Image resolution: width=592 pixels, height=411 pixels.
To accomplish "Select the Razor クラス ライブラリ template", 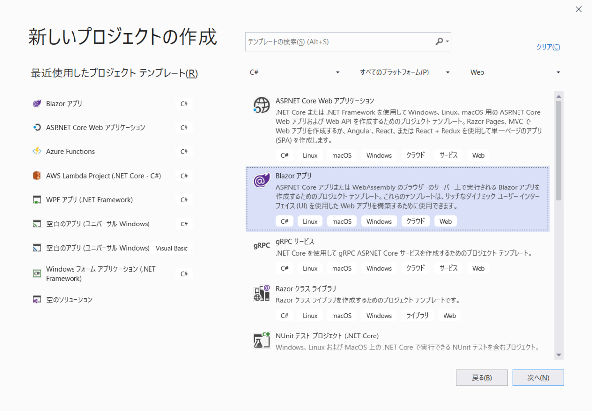I will coord(397,301).
